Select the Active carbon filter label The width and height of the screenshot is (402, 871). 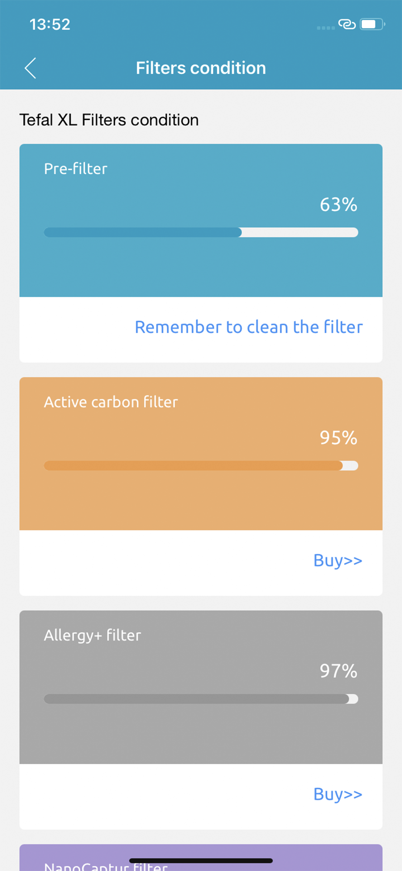[111, 402]
